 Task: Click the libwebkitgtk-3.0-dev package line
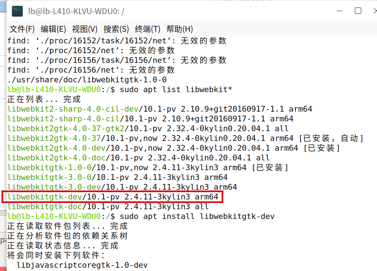point(122,187)
